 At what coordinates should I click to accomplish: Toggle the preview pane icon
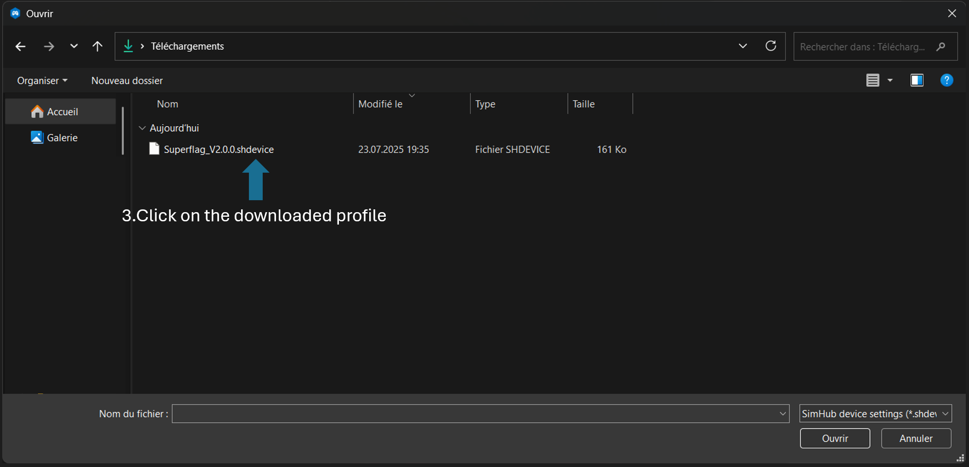(917, 80)
